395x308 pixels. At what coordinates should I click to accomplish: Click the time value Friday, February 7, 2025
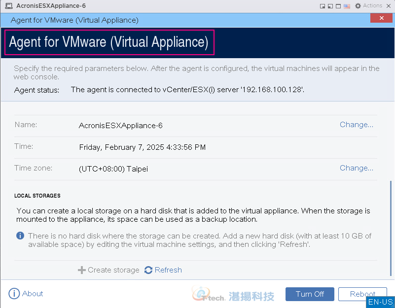[x=143, y=147]
